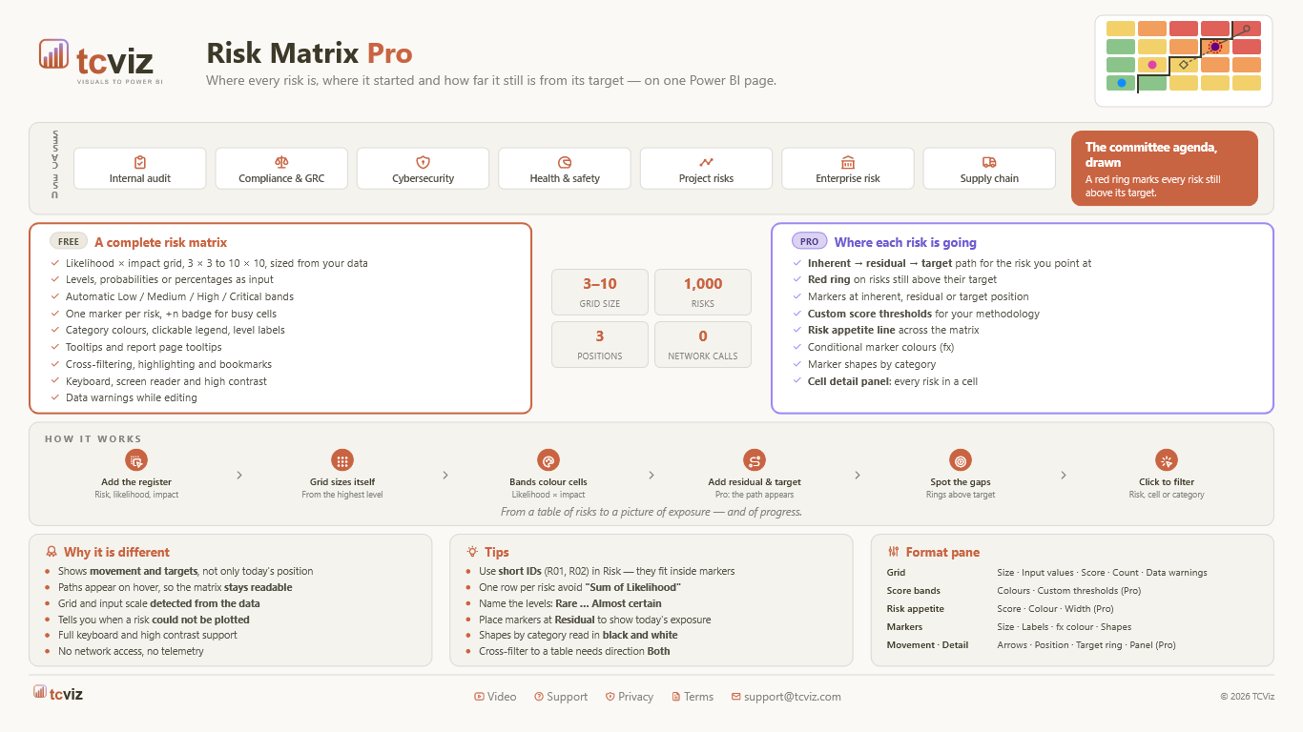Click the Internal audit clipboard icon
Screen dimensions: 1303x732
coord(140,162)
